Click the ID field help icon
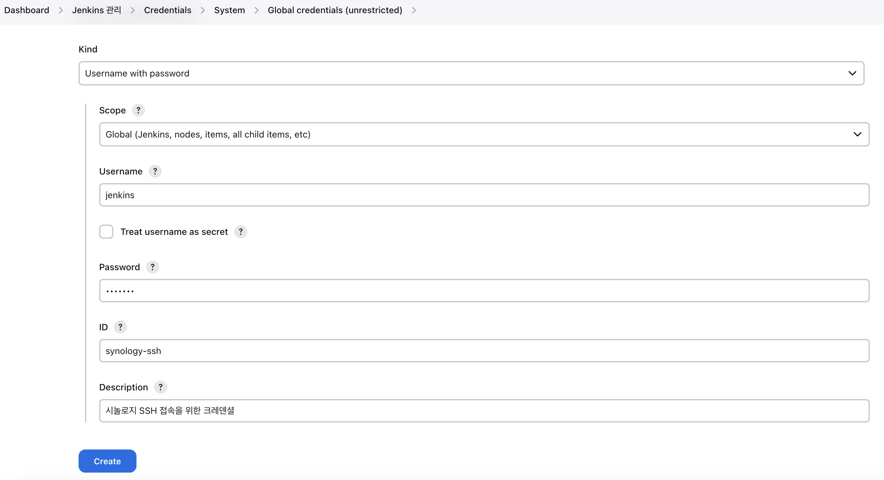Image resolution: width=884 pixels, height=480 pixels. coord(120,327)
